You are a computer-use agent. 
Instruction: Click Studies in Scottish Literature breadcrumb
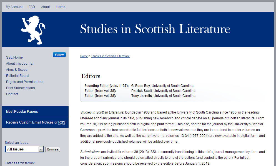pyautogui.click(x=111, y=56)
